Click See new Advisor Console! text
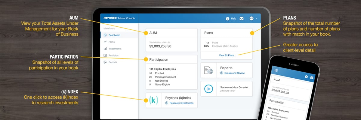This screenshot has width=361, height=120. point(234,87)
